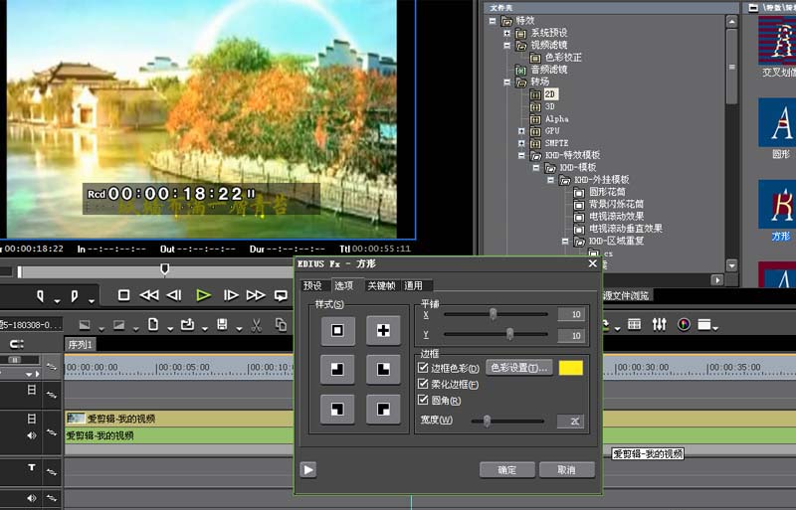Image resolution: width=796 pixels, height=510 pixels.
Task: Click the preview play button in EDIUS Fx dialog
Action: point(308,470)
